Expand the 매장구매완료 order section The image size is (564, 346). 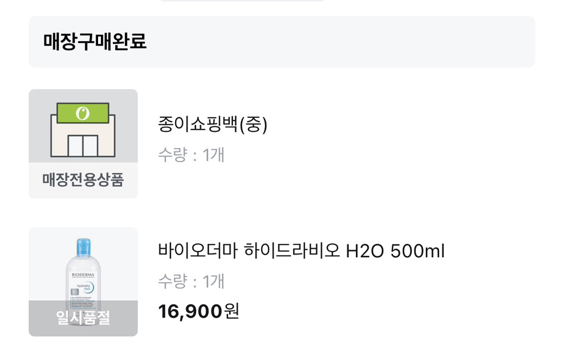coord(282,42)
